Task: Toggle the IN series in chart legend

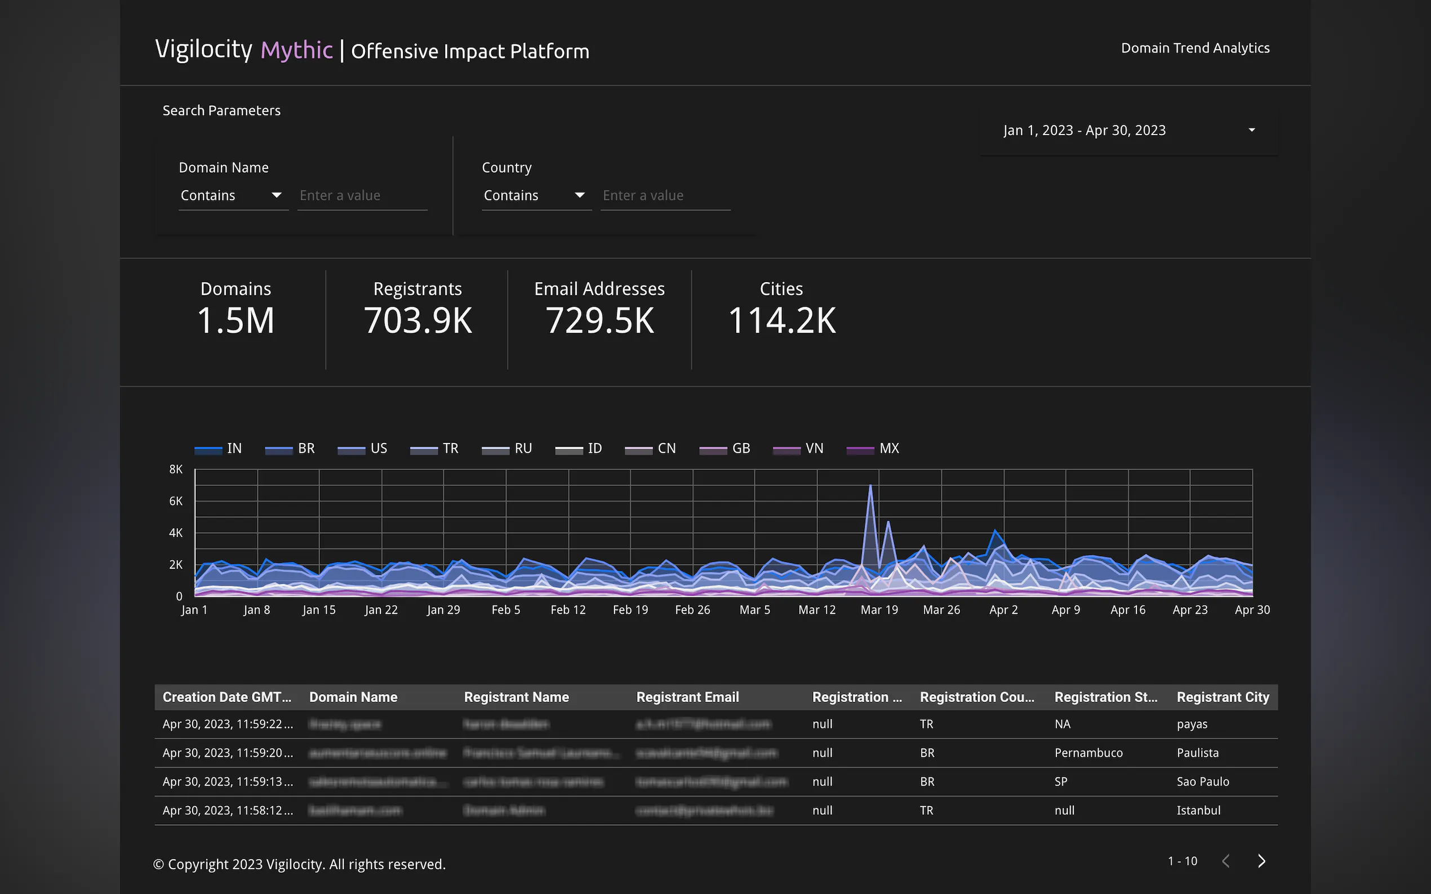Action: point(234,449)
